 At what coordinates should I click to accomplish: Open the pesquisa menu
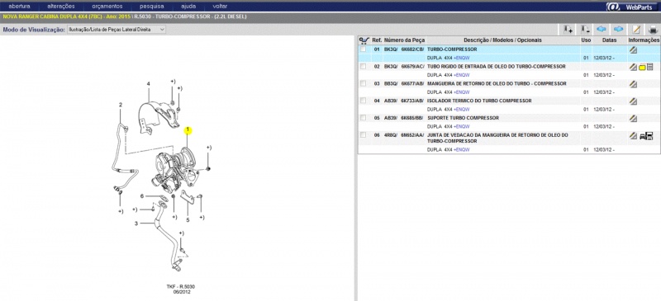coord(152,7)
